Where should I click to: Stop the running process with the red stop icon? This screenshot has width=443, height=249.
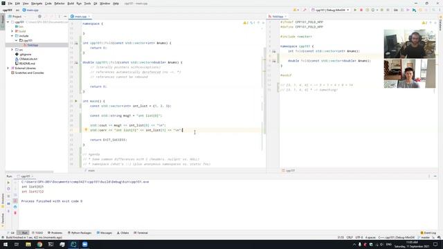(x=361, y=10)
